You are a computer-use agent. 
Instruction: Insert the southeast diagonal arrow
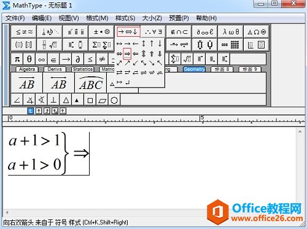pyautogui.click(x=152, y=63)
